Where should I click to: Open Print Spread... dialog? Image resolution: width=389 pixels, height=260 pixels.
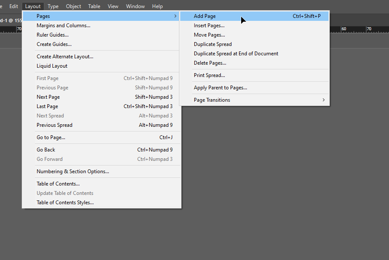coord(209,75)
